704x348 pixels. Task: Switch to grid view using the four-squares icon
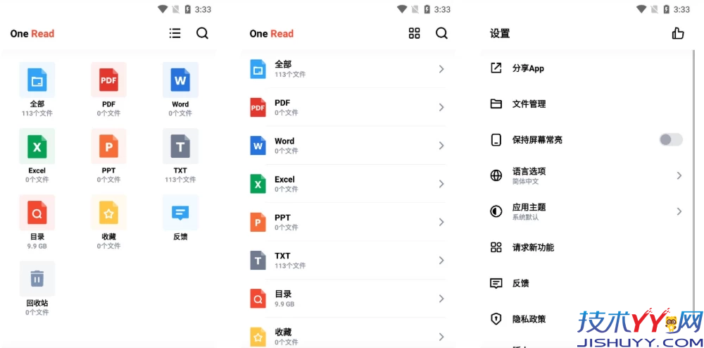pos(415,33)
